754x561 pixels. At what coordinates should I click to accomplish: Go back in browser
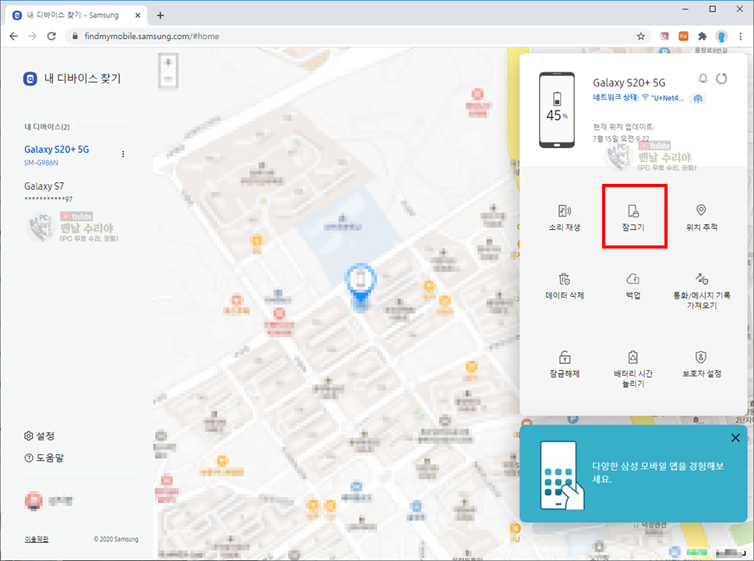click(x=13, y=36)
